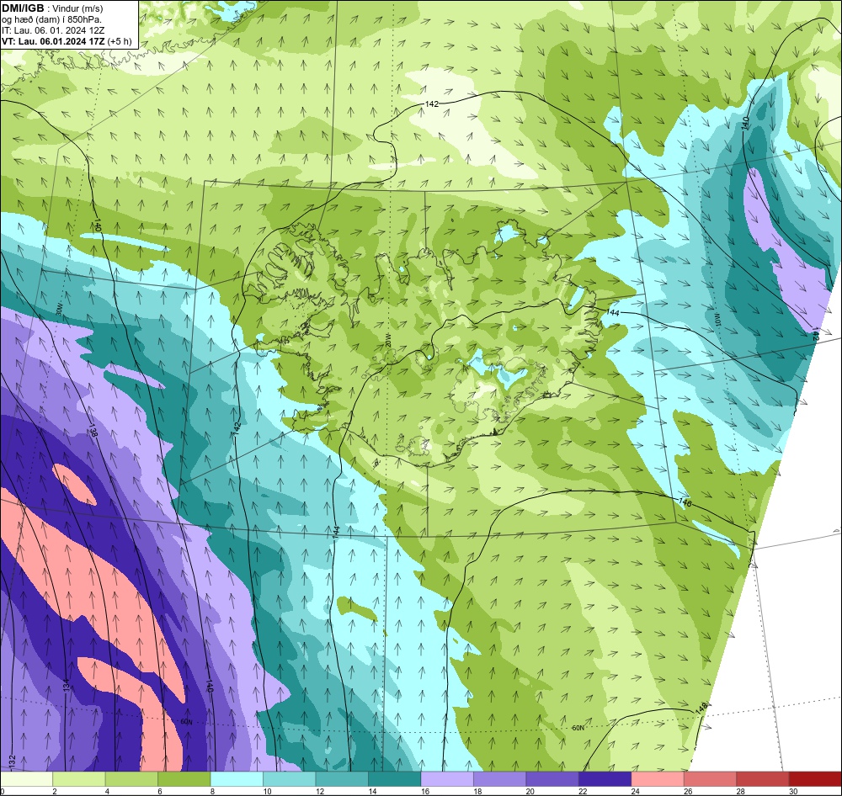Click the DMI/IGB title text
This screenshot has height=796, width=842.
(23, 8)
